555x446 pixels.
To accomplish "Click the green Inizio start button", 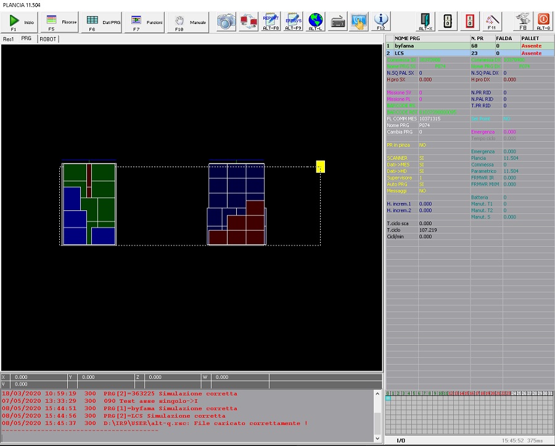I will [20, 22].
